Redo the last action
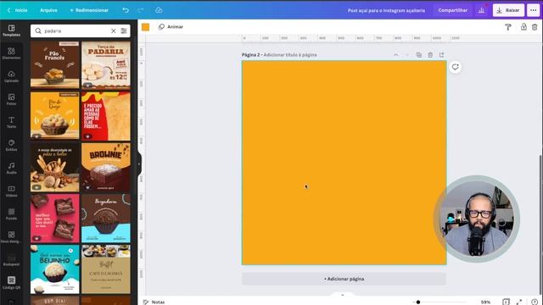Image resolution: width=543 pixels, height=305 pixels. (140, 10)
